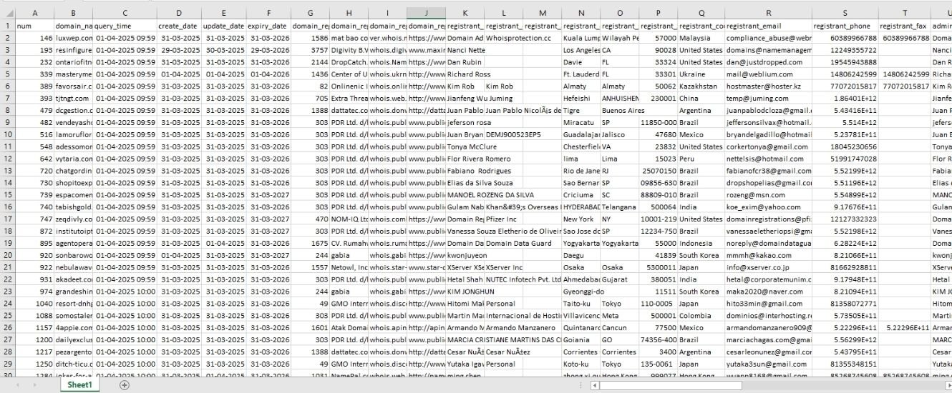Click the 'create_date' header cell
Viewport: 952px width, 393px height.
click(179, 25)
